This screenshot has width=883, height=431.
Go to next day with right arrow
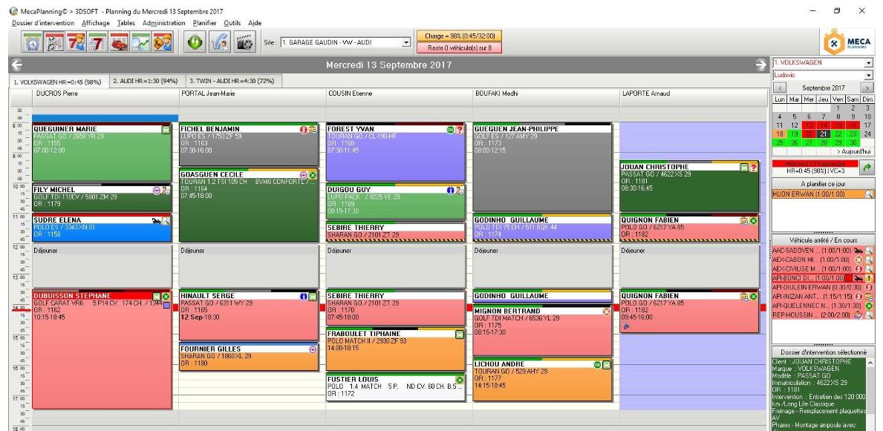coord(760,66)
